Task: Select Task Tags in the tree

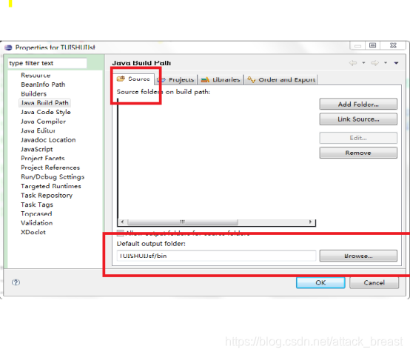Action: click(37, 205)
